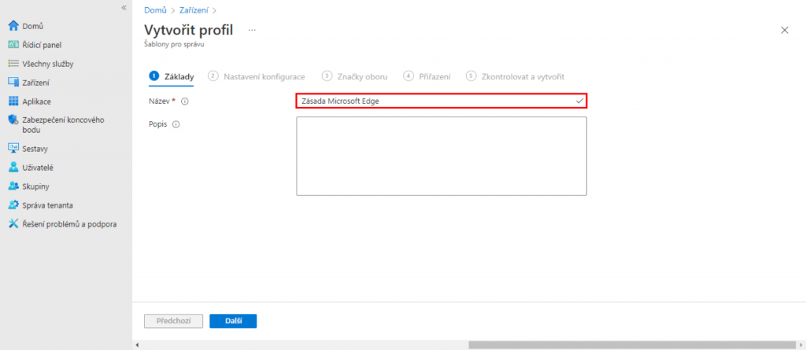Image resolution: width=806 pixels, height=350 pixels.
Task: Go to Zkontrolovat a vytvořit step
Action: click(x=515, y=76)
